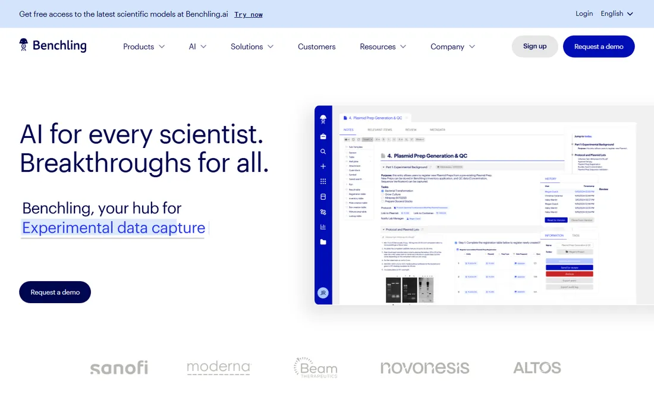Click the Sign up button
654x409 pixels.
pyautogui.click(x=534, y=46)
